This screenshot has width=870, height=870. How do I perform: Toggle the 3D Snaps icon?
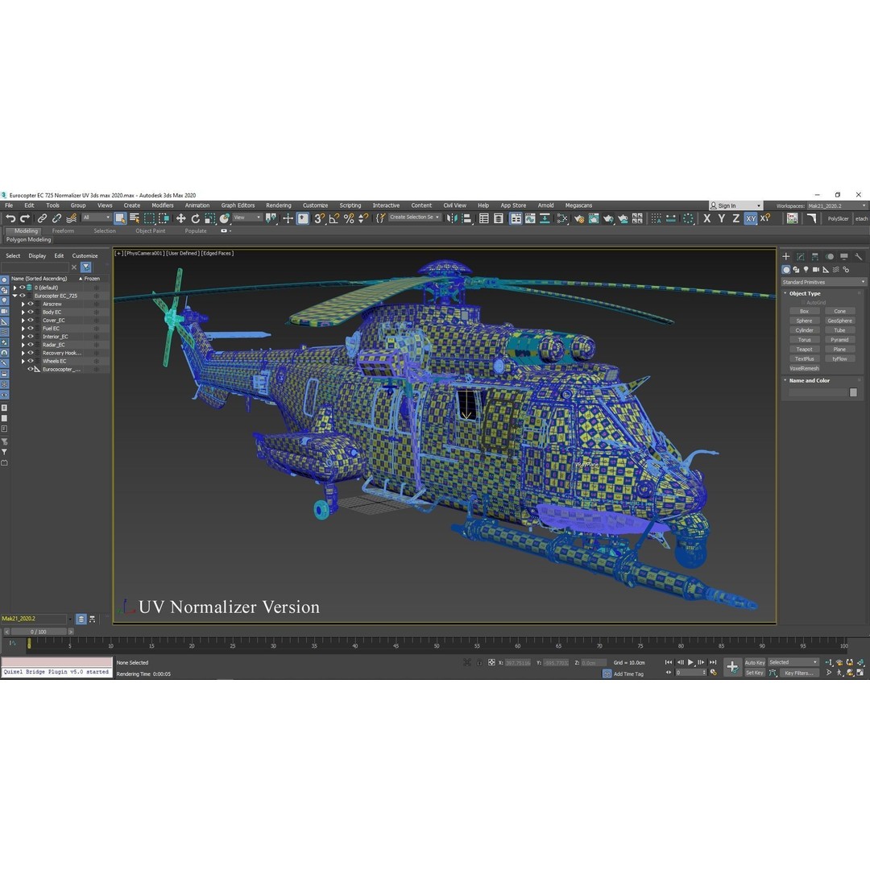click(x=319, y=218)
